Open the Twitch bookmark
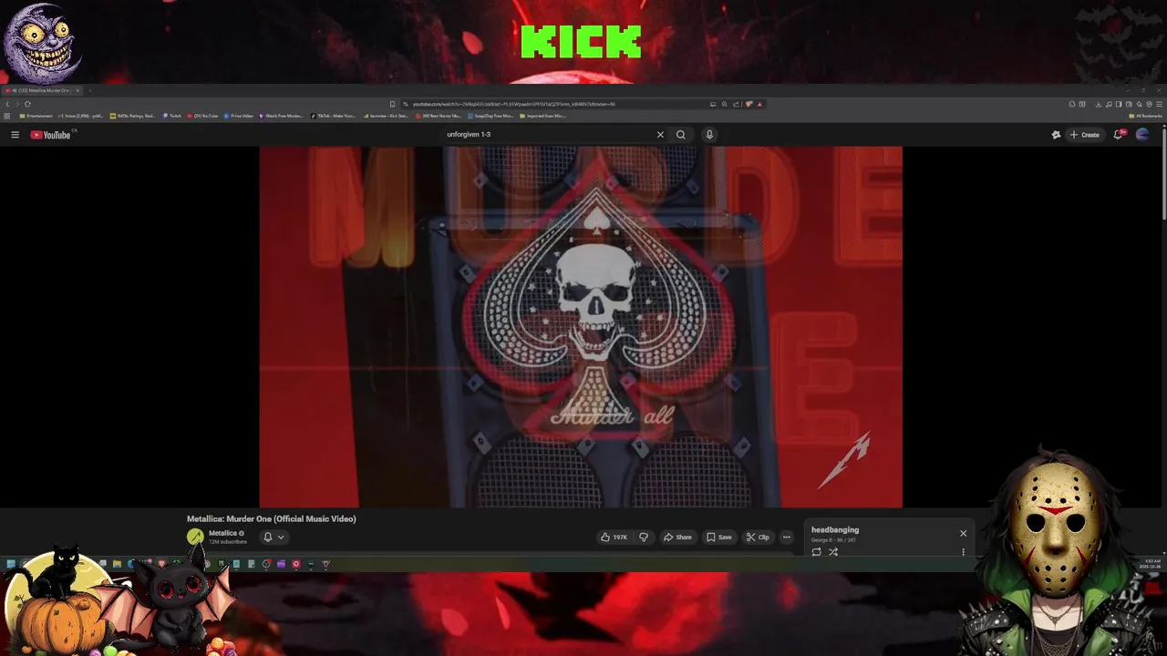Viewport: 1167px width, 656px height. pyautogui.click(x=171, y=116)
